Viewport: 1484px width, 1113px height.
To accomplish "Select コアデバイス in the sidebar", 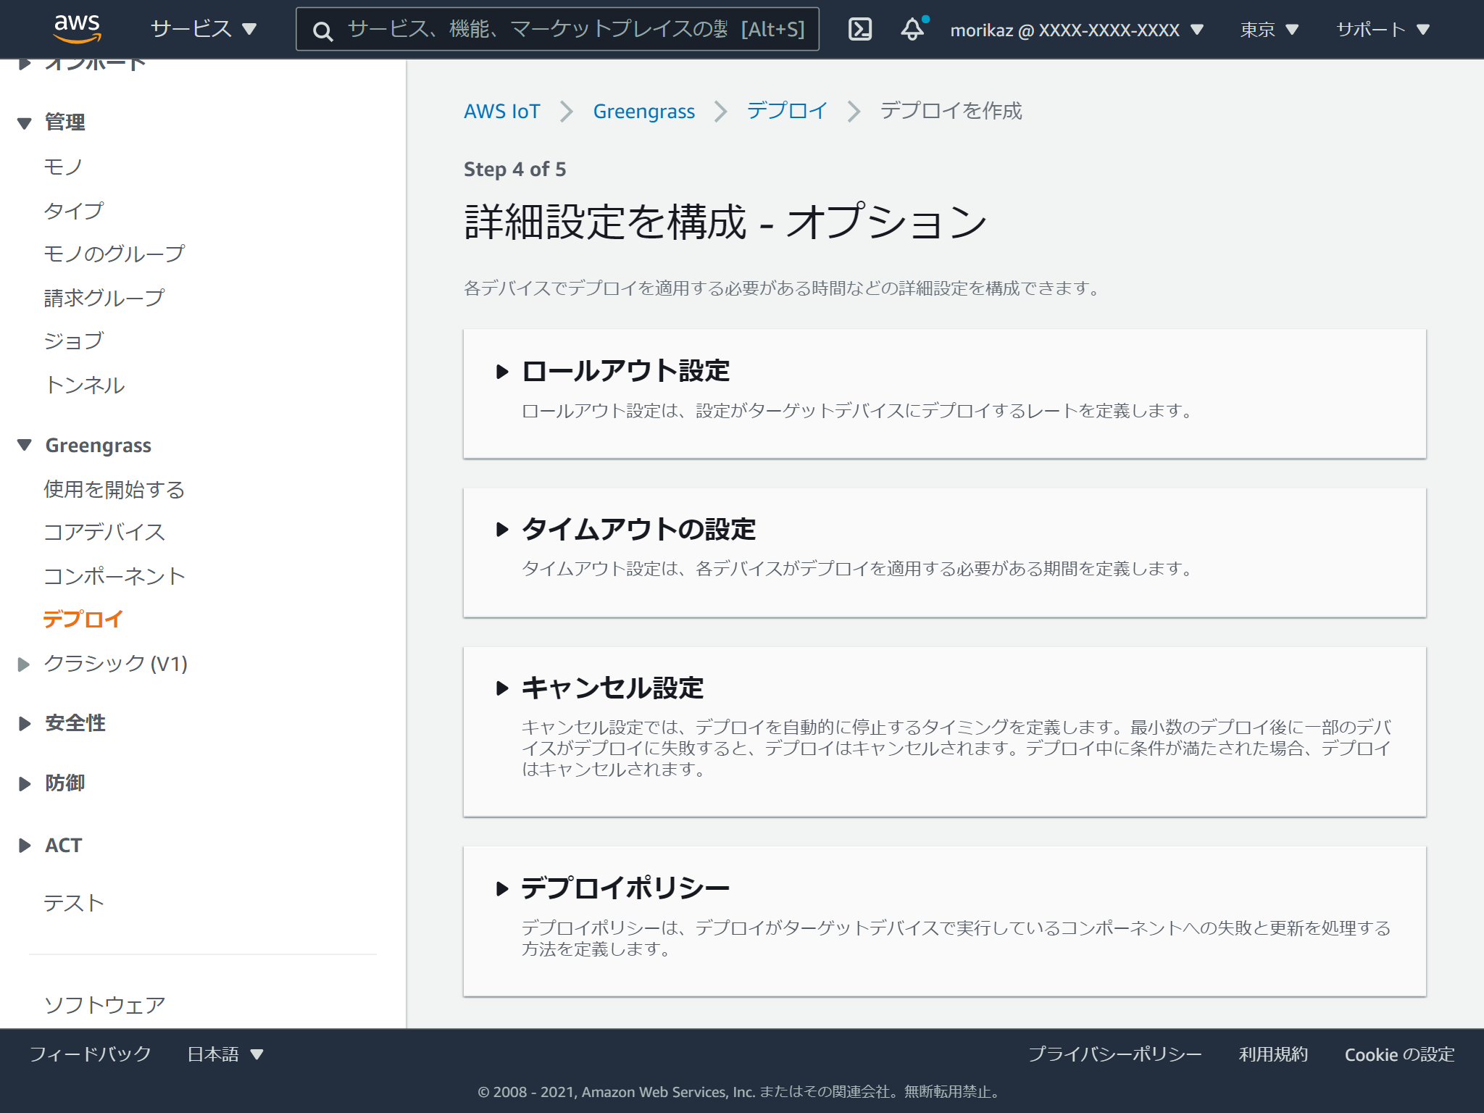I will click(x=104, y=533).
